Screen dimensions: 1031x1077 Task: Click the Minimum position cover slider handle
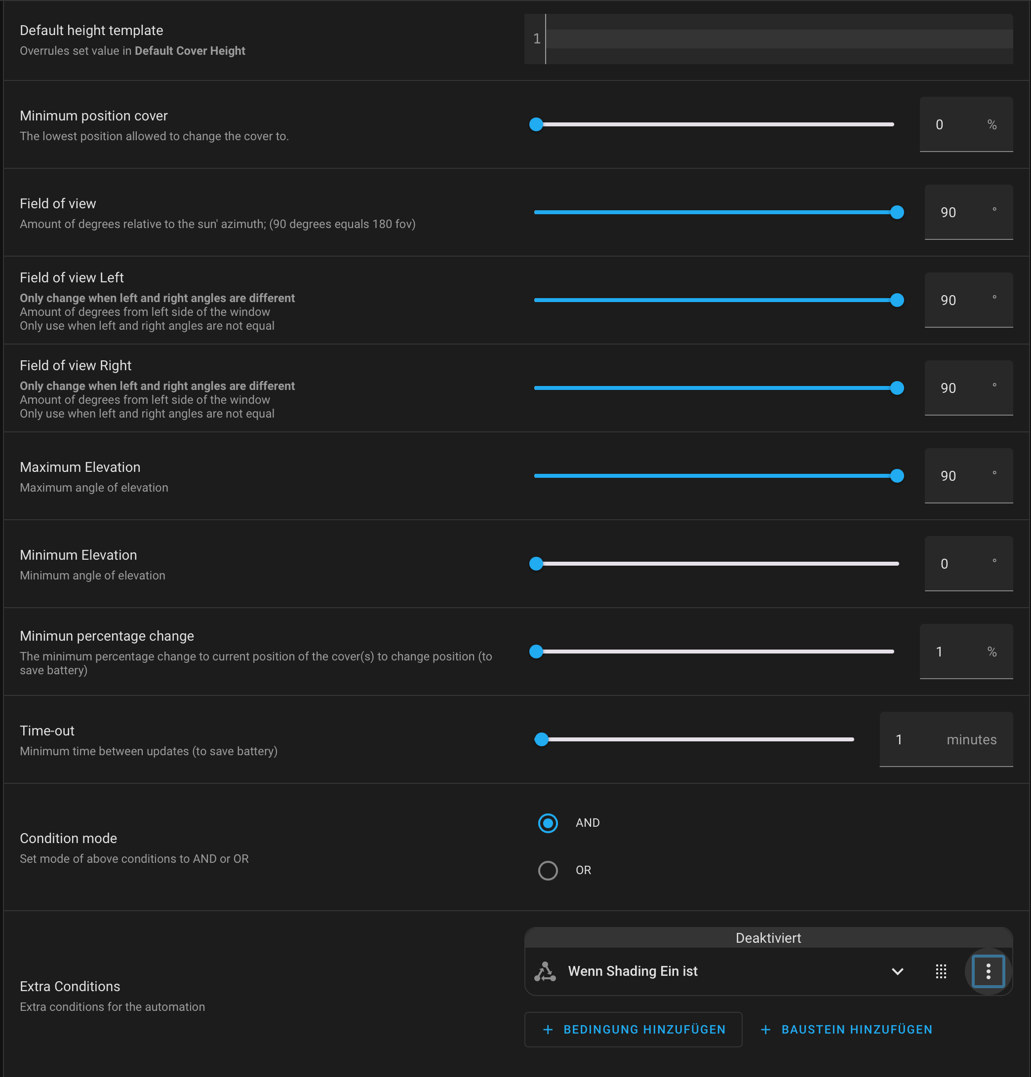tap(536, 125)
